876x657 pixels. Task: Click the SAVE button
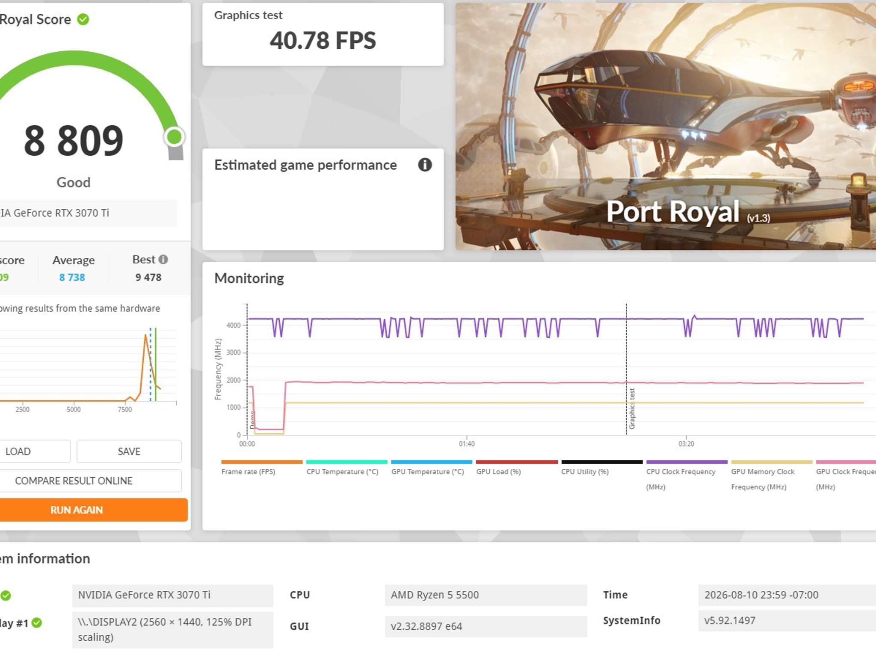coord(129,451)
